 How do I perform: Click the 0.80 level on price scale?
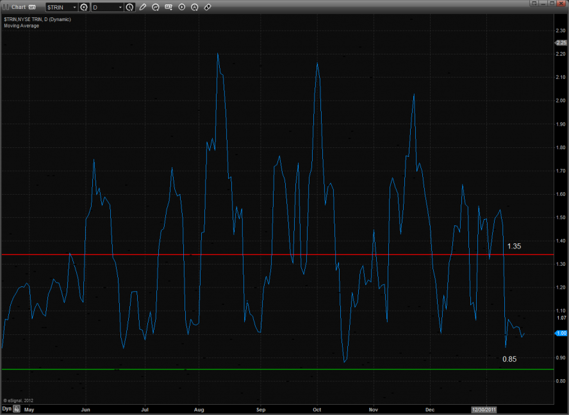[x=561, y=381]
